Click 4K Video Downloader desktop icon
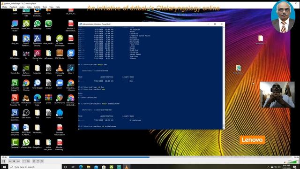Viewport: 300px width, 169px height. click(x=60, y=41)
